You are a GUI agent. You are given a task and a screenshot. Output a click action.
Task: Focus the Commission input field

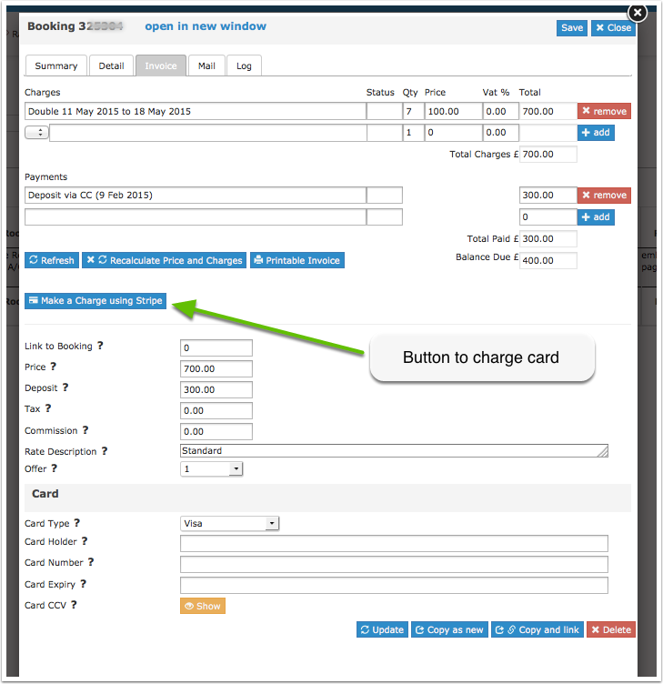click(x=216, y=431)
